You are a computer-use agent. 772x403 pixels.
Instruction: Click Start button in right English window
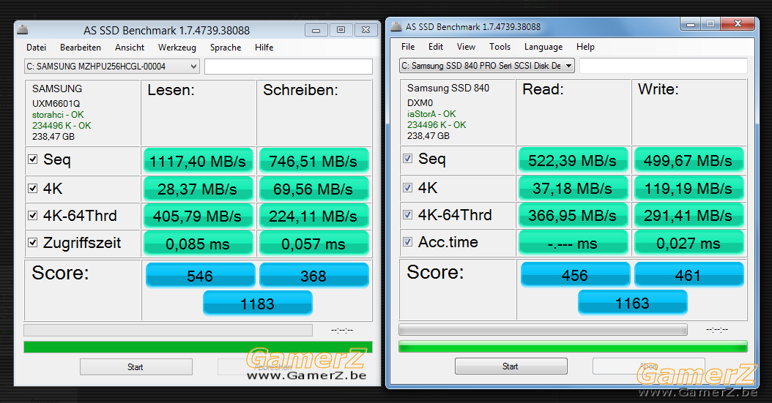point(511,366)
